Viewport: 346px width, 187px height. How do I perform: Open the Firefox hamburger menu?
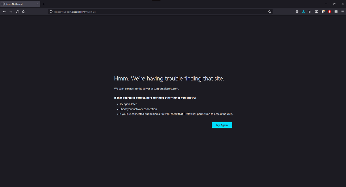[343, 12]
